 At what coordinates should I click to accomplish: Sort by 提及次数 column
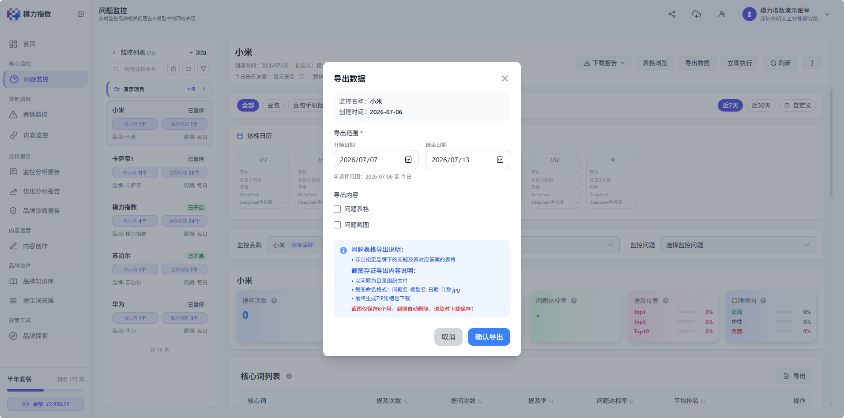pos(392,401)
